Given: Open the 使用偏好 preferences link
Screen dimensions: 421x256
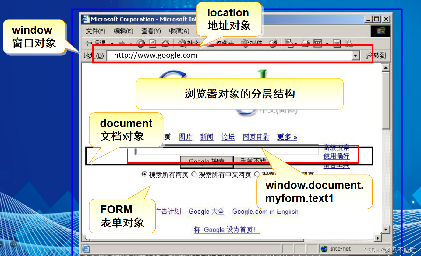Looking at the screenshot, I should point(336,156).
